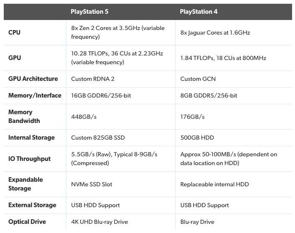Select the Internal Storage row label
This screenshot has width=295, height=233.
[x=31, y=138]
